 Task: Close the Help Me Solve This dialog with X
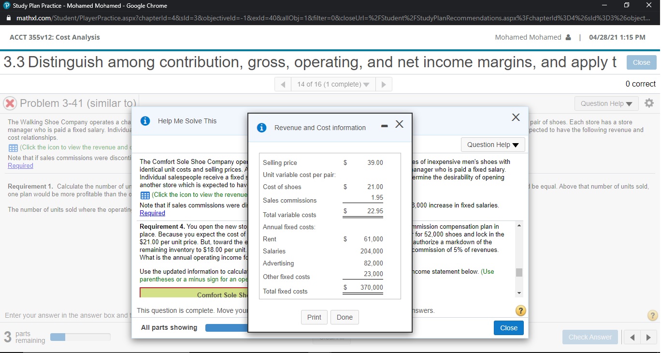click(x=516, y=118)
